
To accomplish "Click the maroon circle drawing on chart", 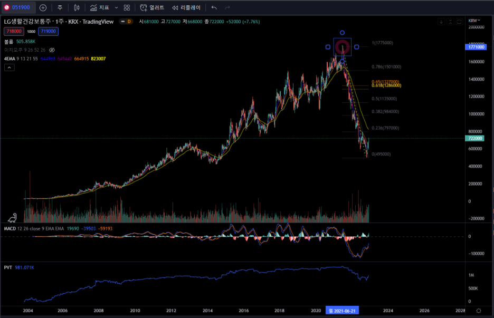I will click(x=342, y=47).
